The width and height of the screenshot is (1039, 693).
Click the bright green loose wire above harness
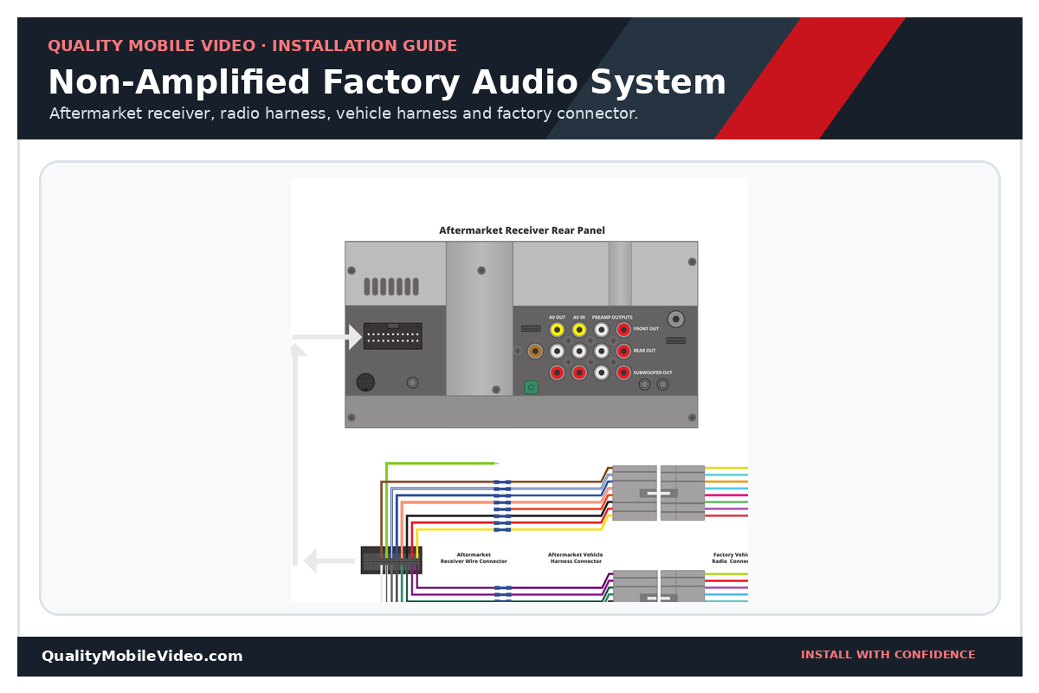click(442, 463)
